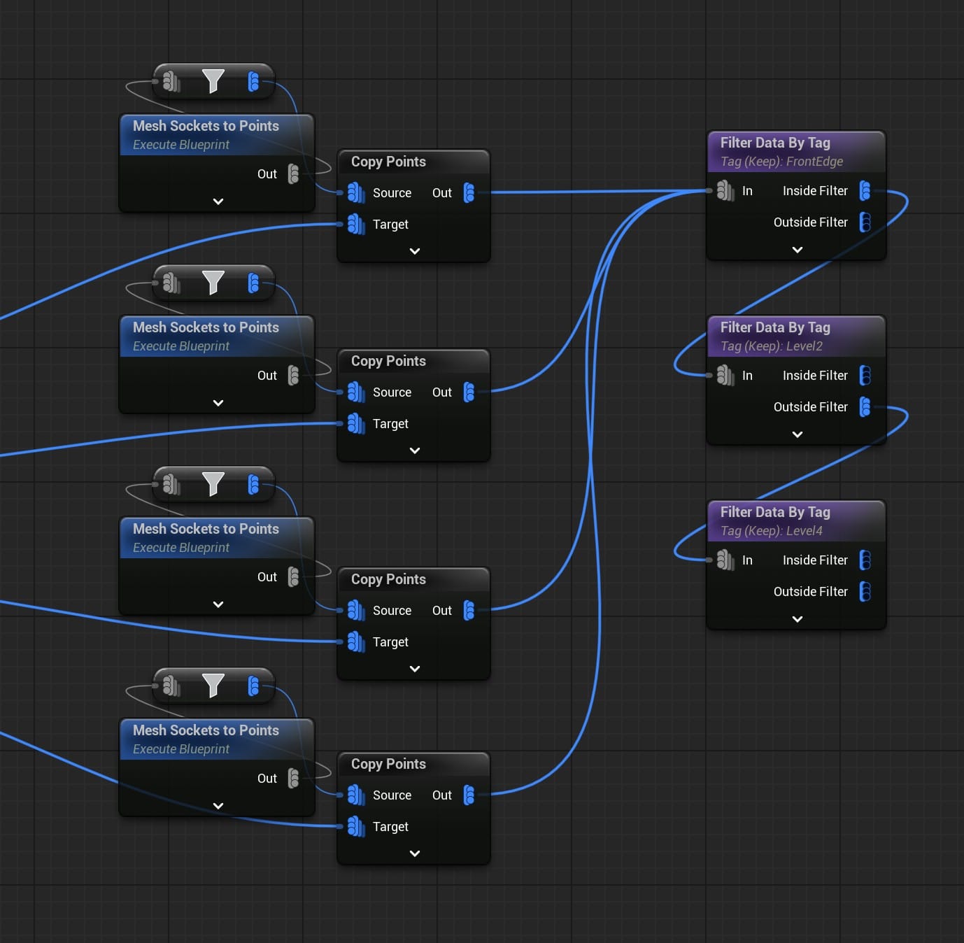
Task: Expand the bottom Mesh Sockets to Points node
Action: pos(218,806)
